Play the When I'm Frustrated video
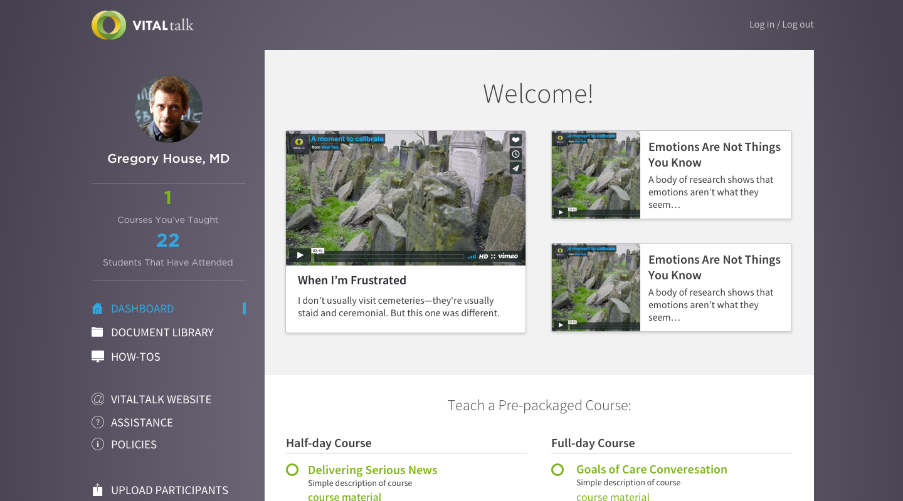Image resolution: width=903 pixels, height=501 pixels. pos(300,256)
